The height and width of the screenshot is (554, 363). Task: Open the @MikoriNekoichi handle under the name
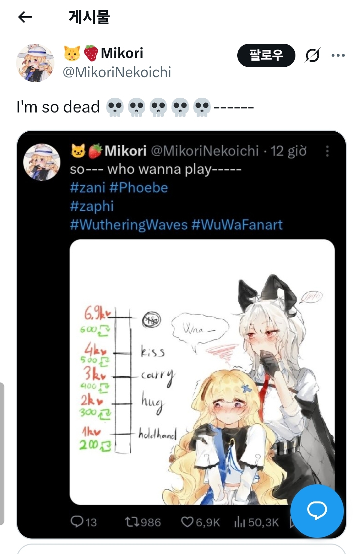pos(117,72)
